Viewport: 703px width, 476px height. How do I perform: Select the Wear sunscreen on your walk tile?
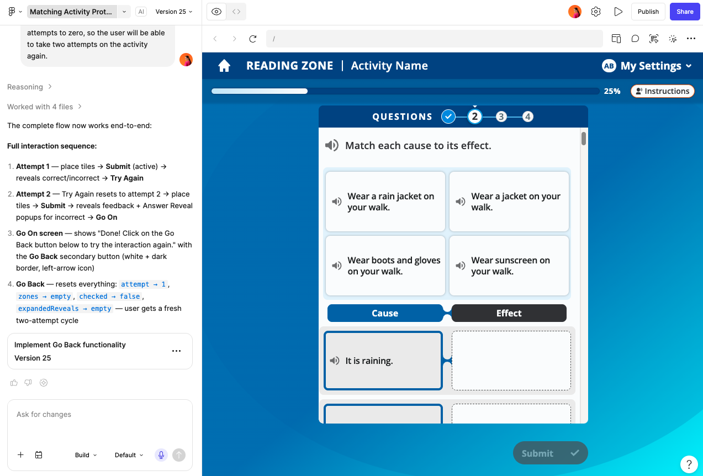coord(509,266)
